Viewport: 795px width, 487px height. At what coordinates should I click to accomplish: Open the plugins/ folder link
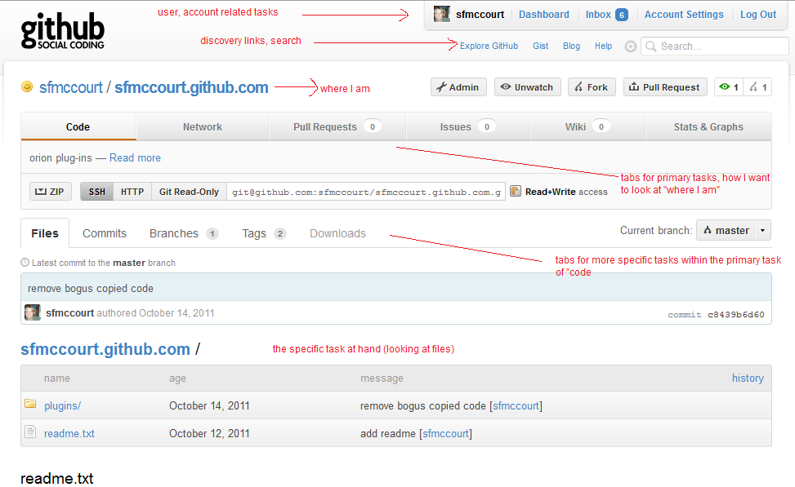coord(62,406)
